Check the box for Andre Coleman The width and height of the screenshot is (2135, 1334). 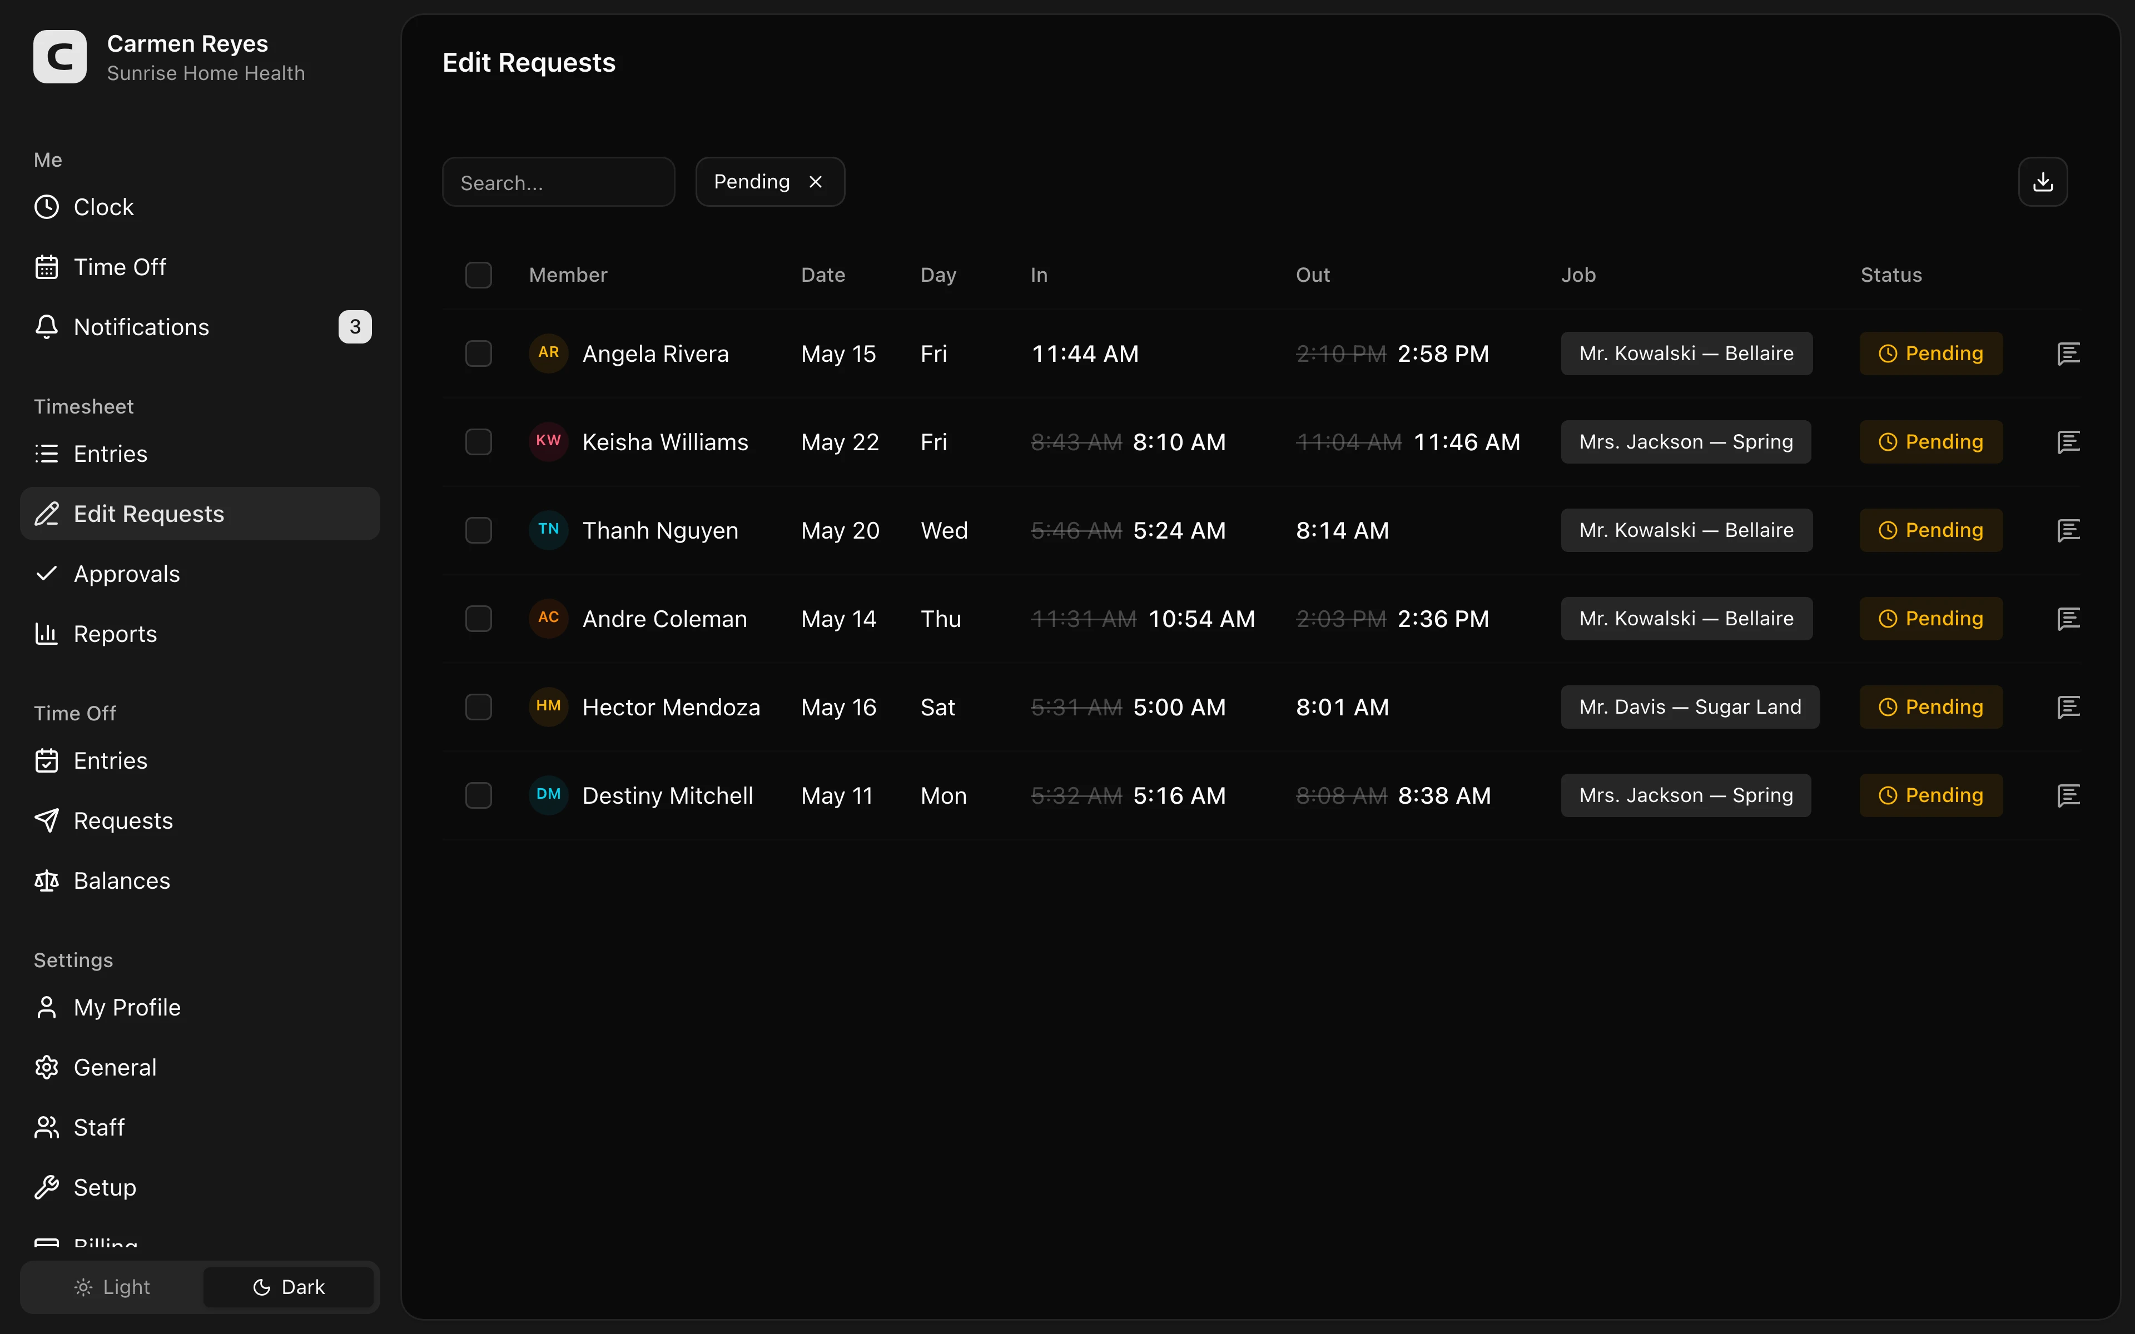click(x=478, y=619)
